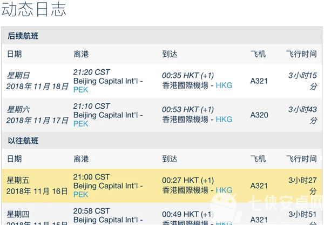The image size is (324, 225).
Task: Click 日期 column header under 后续航班
Action: [x=15, y=54]
